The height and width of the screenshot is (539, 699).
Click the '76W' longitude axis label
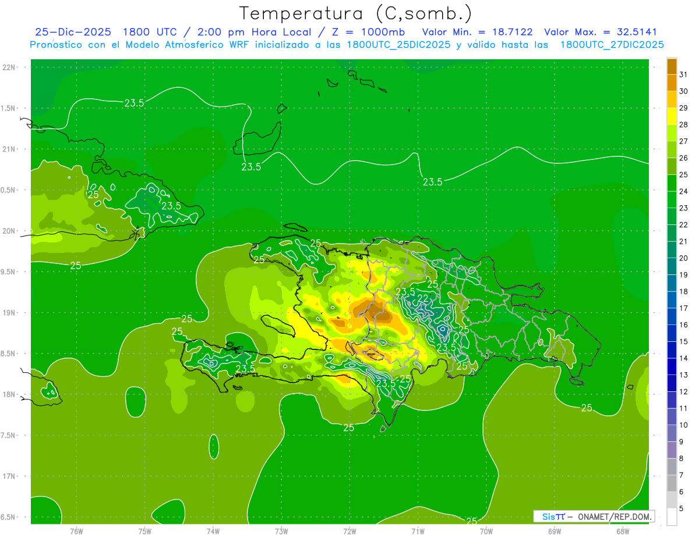tap(76, 531)
